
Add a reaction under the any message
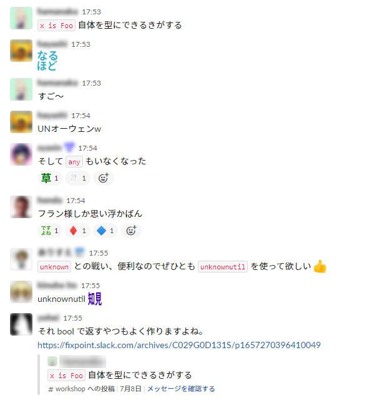click(104, 178)
